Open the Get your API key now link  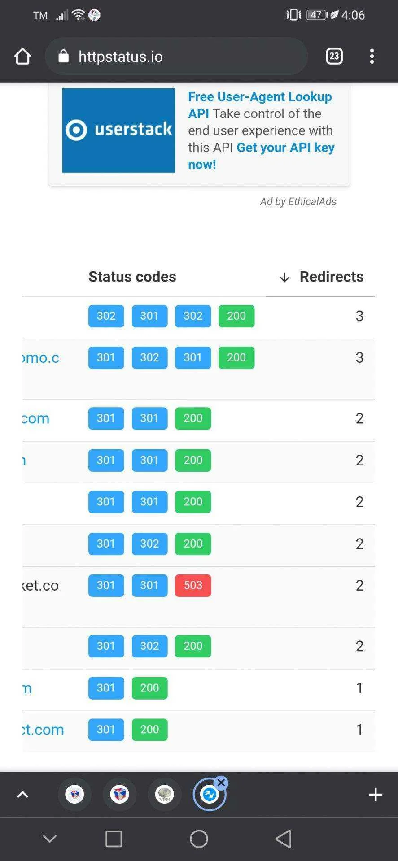tap(261, 156)
